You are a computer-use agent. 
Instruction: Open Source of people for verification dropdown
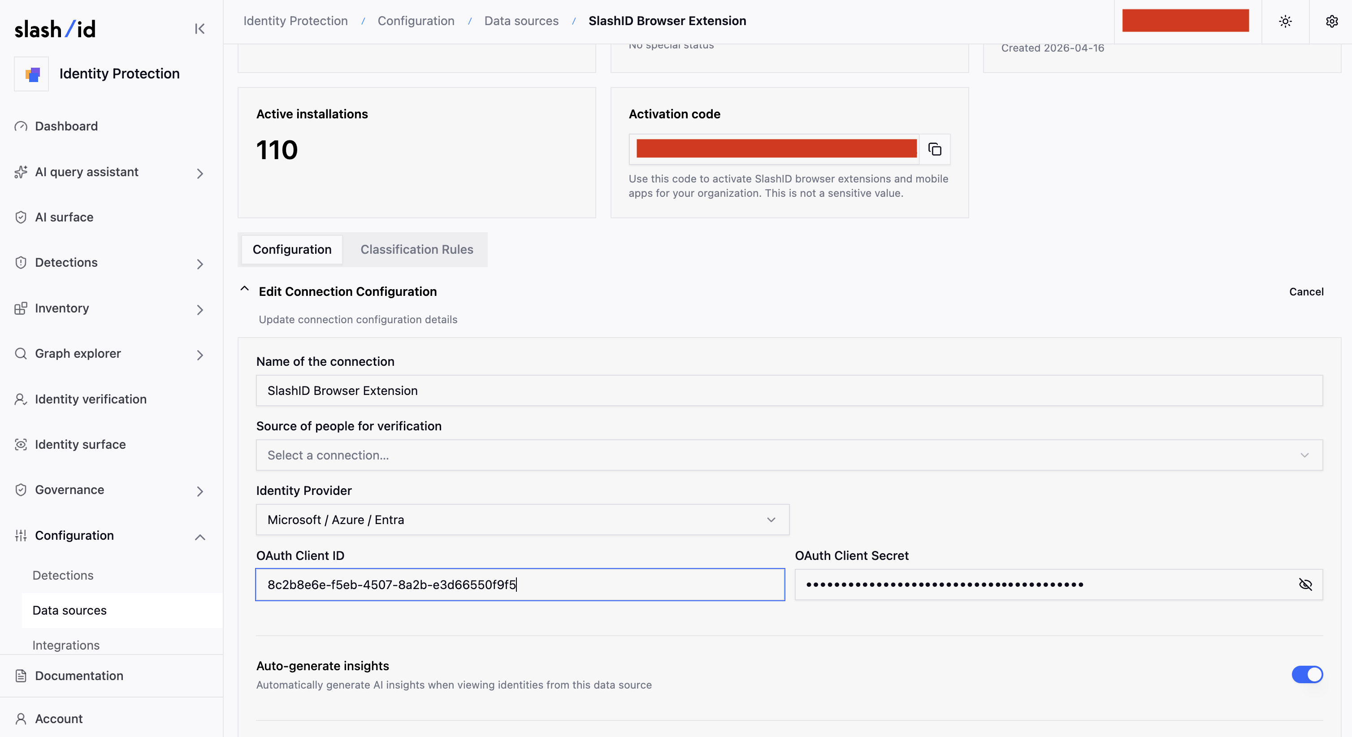coord(789,455)
